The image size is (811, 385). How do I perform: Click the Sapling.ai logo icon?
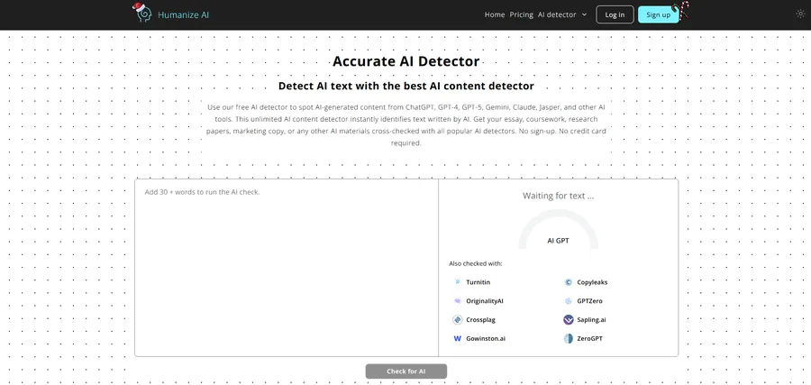[x=568, y=320]
